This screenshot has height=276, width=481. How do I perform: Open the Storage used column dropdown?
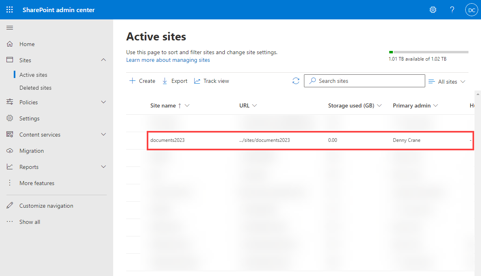point(380,105)
